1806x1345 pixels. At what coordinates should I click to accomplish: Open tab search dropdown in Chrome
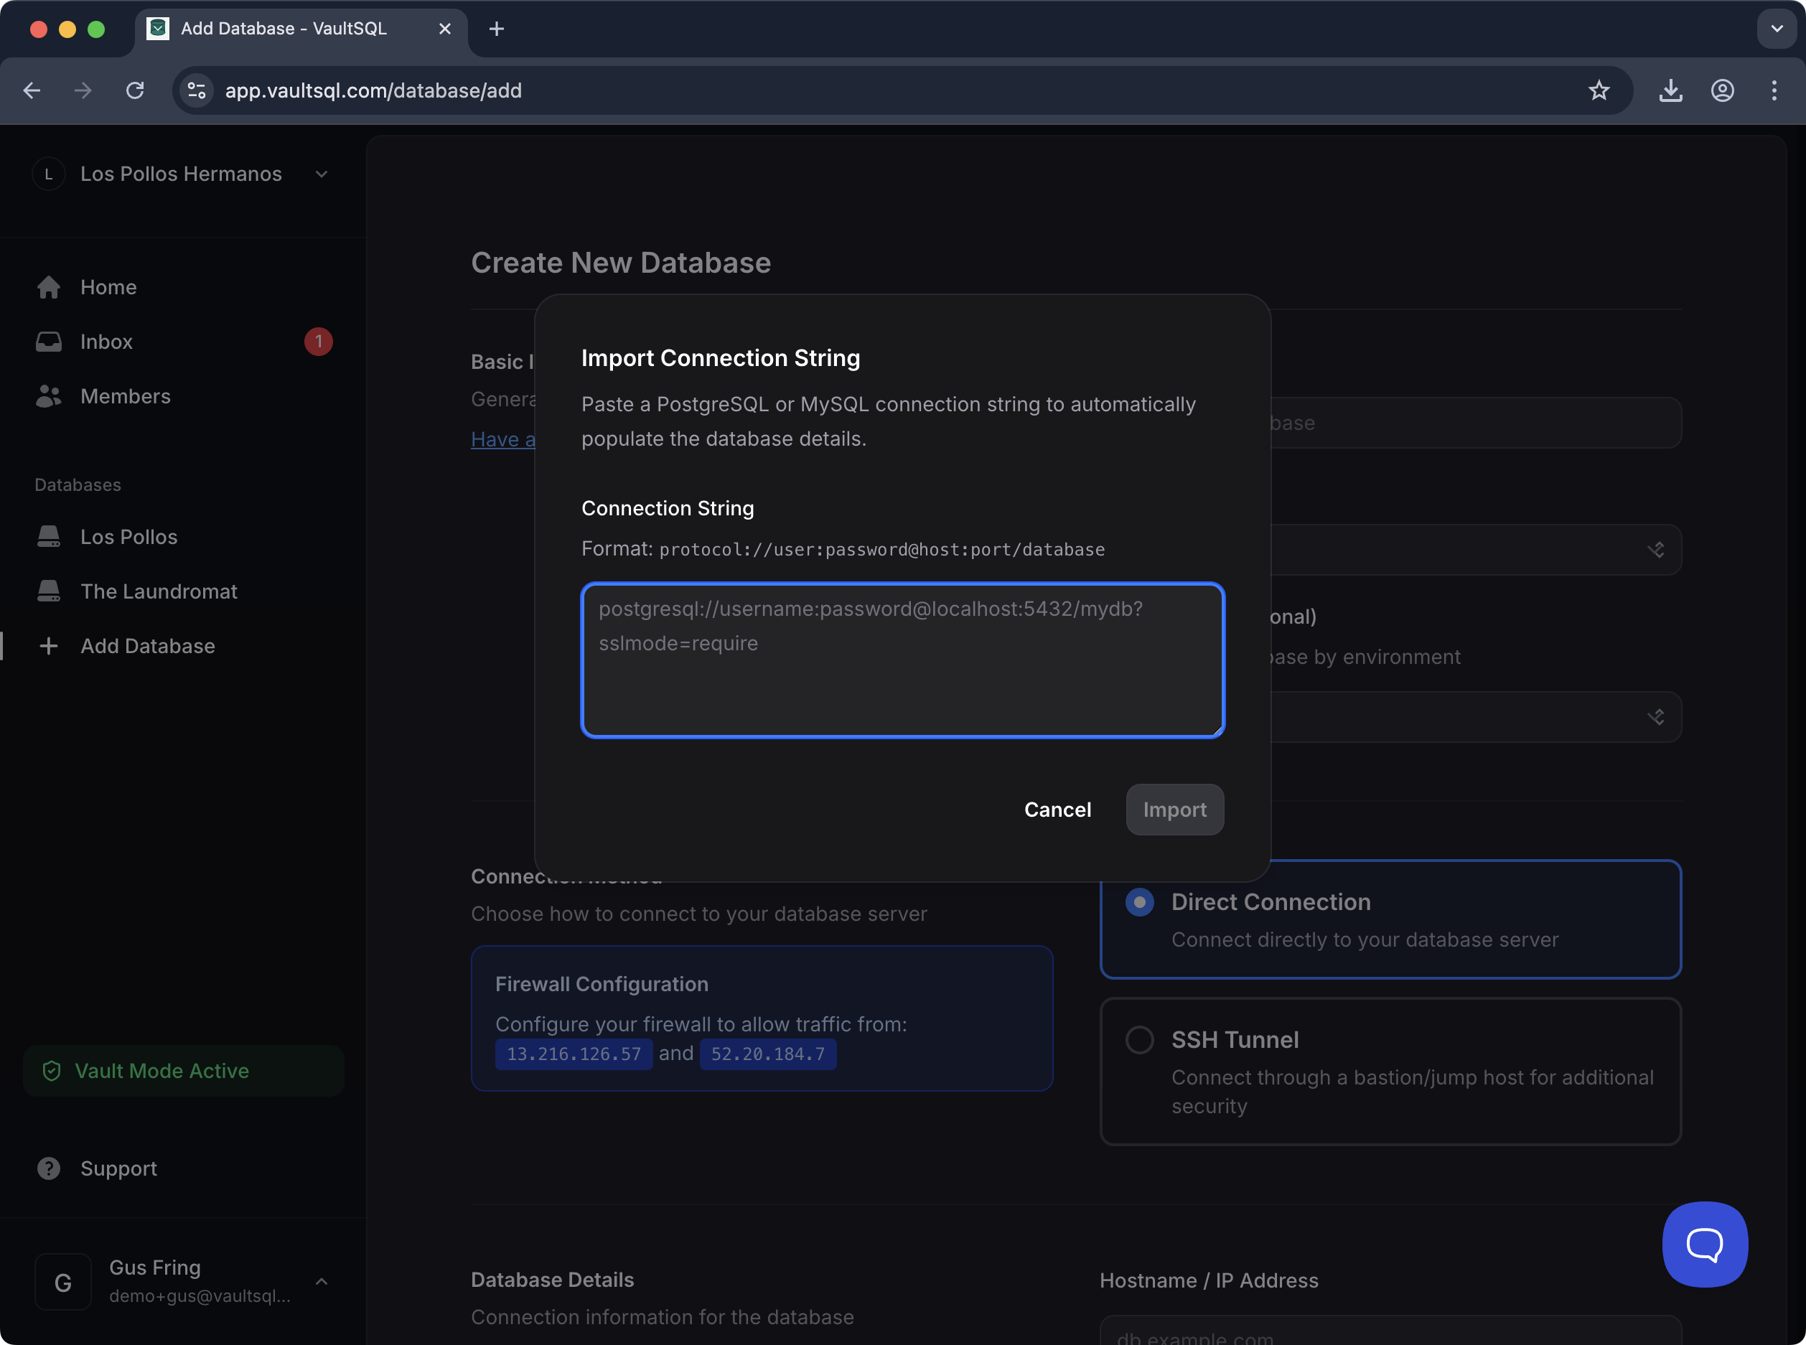(1777, 29)
